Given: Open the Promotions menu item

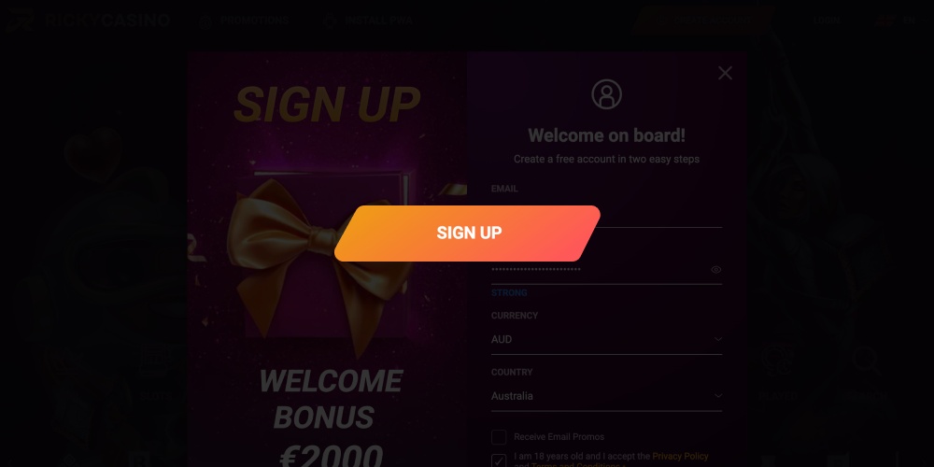Looking at the screenshot, I should pos(254,21).
